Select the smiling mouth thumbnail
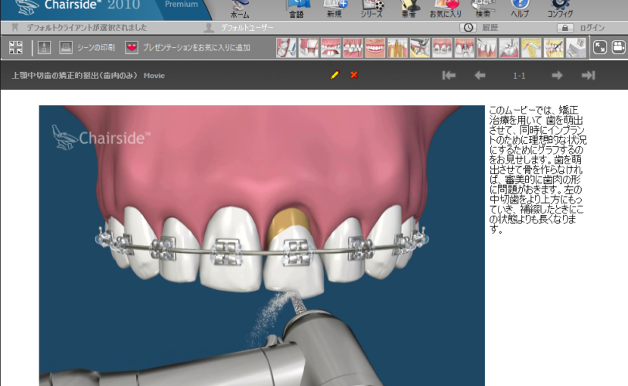The width and height of the screenshot is (628, 386). (x=375, y=47)
